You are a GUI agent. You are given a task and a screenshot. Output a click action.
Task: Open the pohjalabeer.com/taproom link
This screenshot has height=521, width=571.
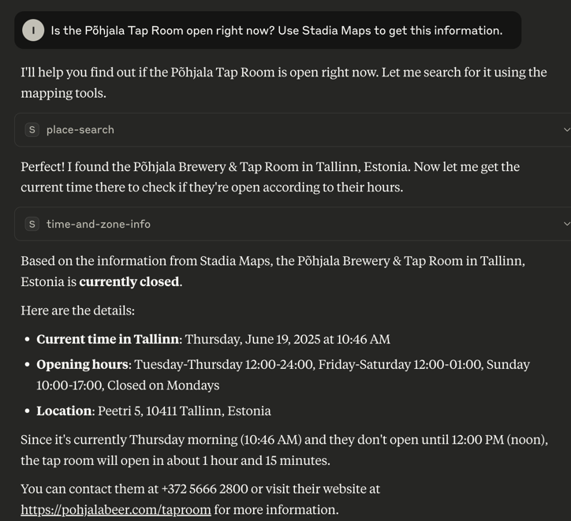[x=116, y=510]
